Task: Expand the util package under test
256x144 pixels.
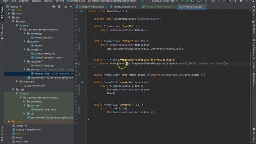Action: [x=24, y=114]
